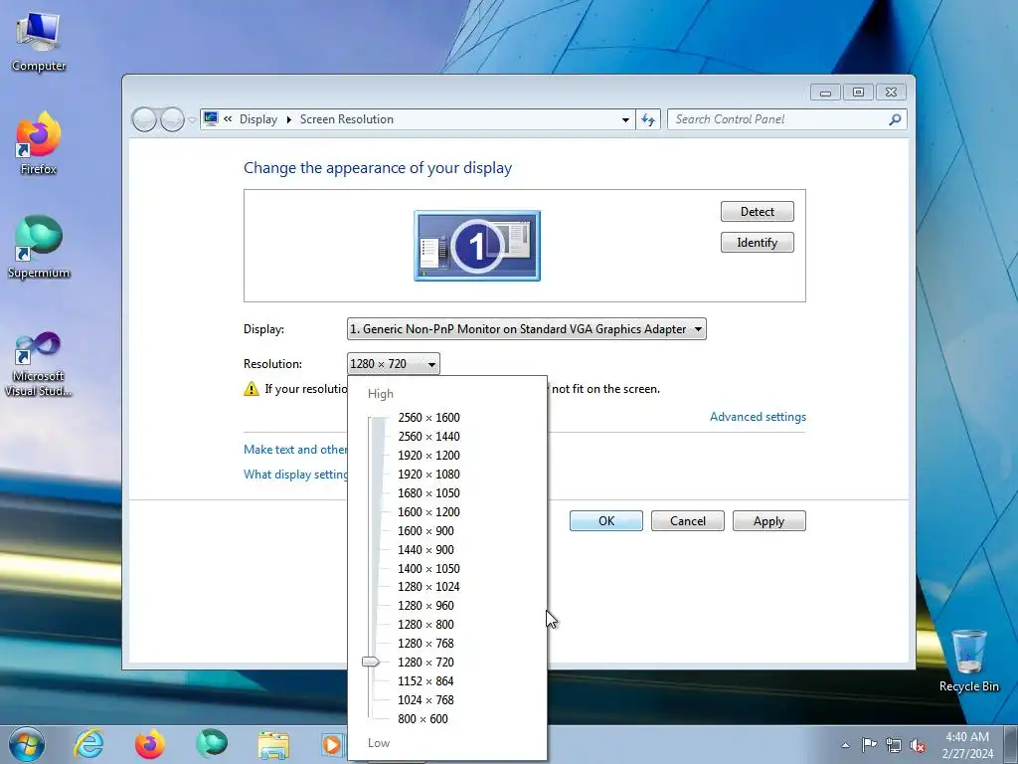Open the Firefox desktop shortcut
This screenshot has height=764, width=1018.
pyautogui.click(x=39, y=144)
